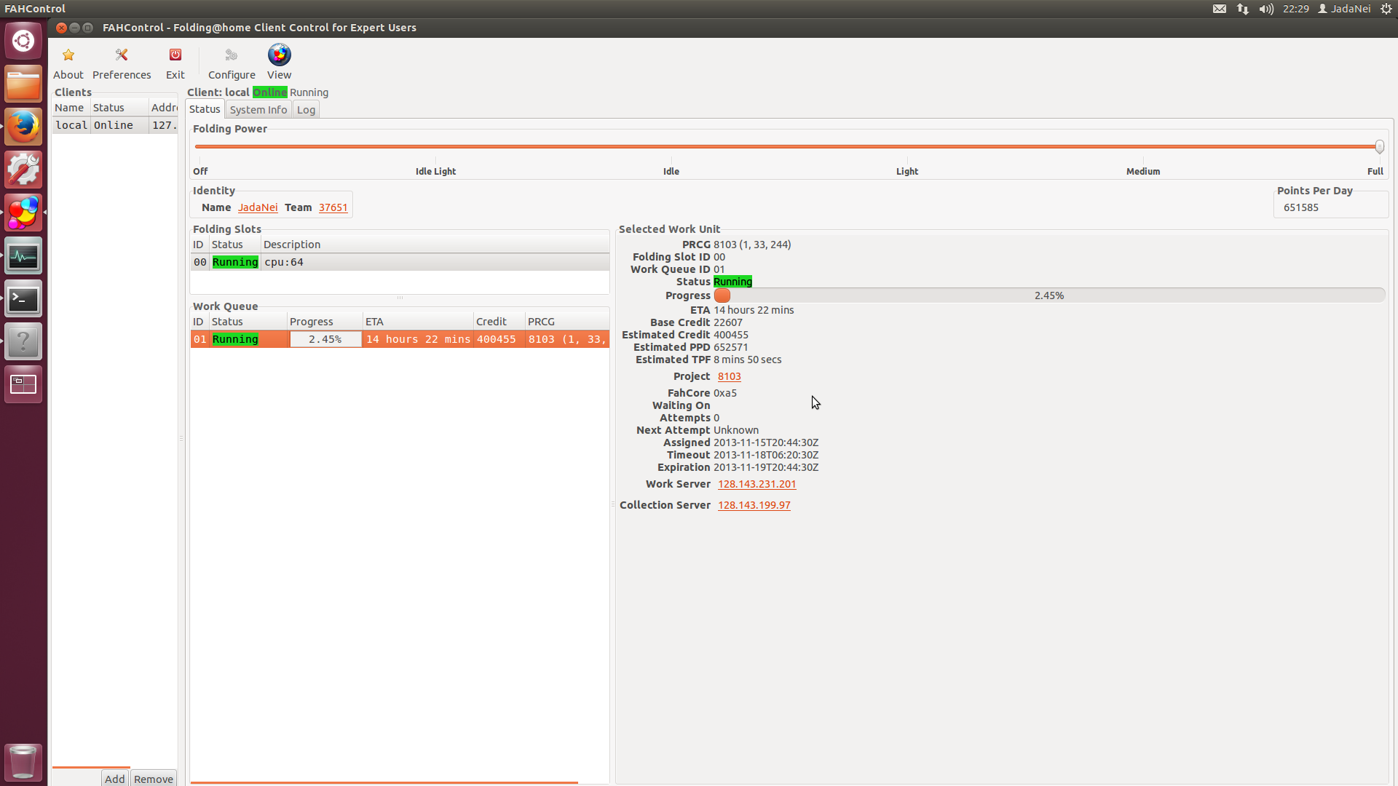Open the Help question mark launcher icon
Viewport: 1398px width, 786px height.
[x=23, y=341]
